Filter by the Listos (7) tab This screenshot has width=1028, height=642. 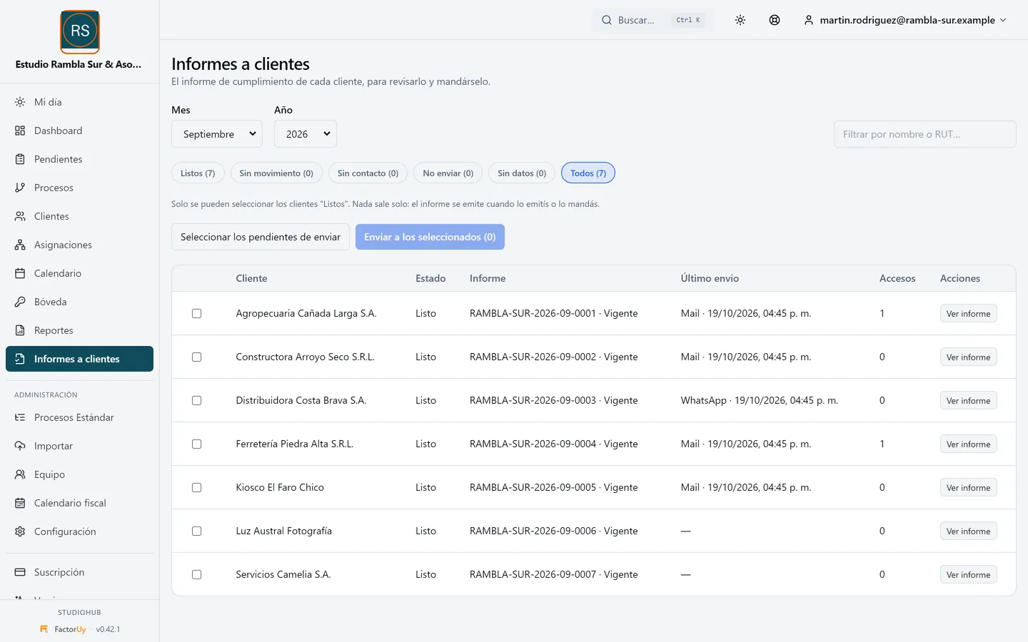198,173
